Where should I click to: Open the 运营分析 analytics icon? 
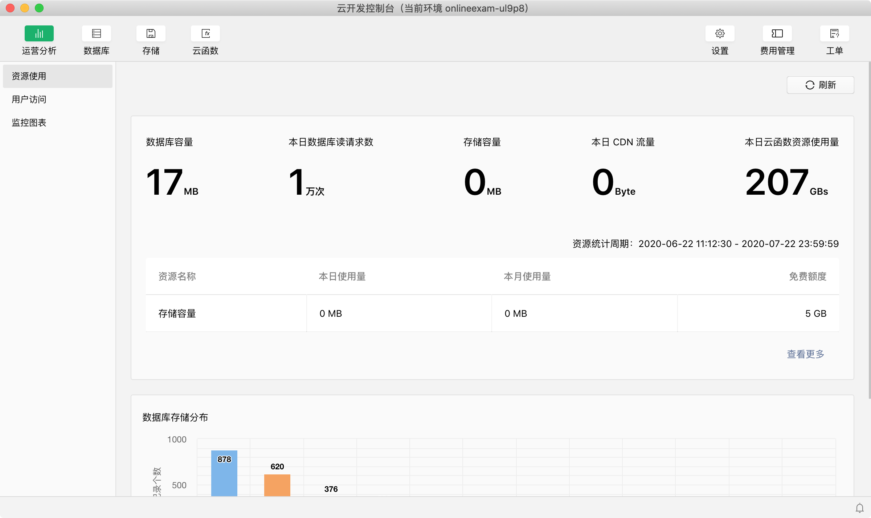coord(39,34)
